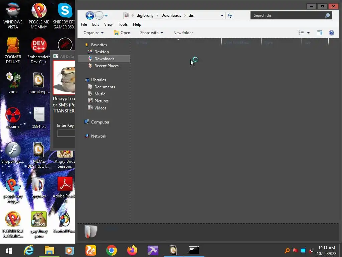Open the View menu
342x257 pixels.
(108, 24)
